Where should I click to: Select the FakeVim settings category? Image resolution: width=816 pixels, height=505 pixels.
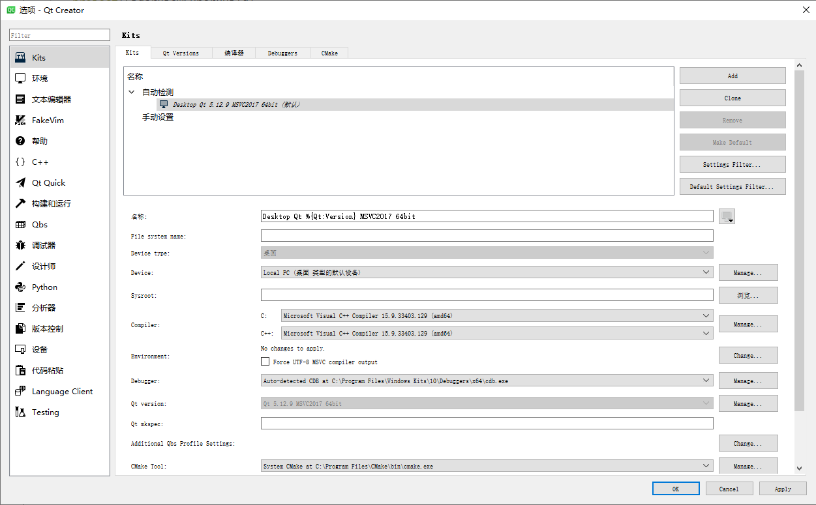59,120
